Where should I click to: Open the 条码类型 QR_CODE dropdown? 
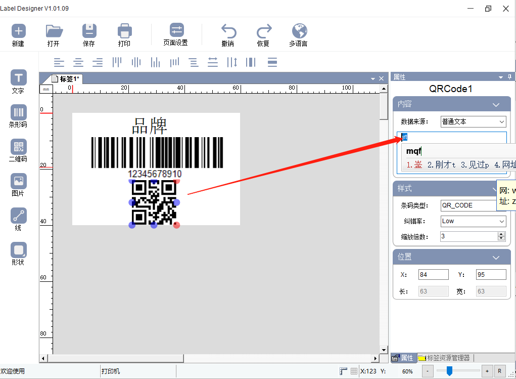[x=468, y=205]
